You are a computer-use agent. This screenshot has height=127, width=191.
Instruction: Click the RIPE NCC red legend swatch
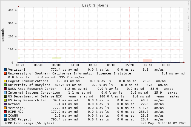pos(5,112)
